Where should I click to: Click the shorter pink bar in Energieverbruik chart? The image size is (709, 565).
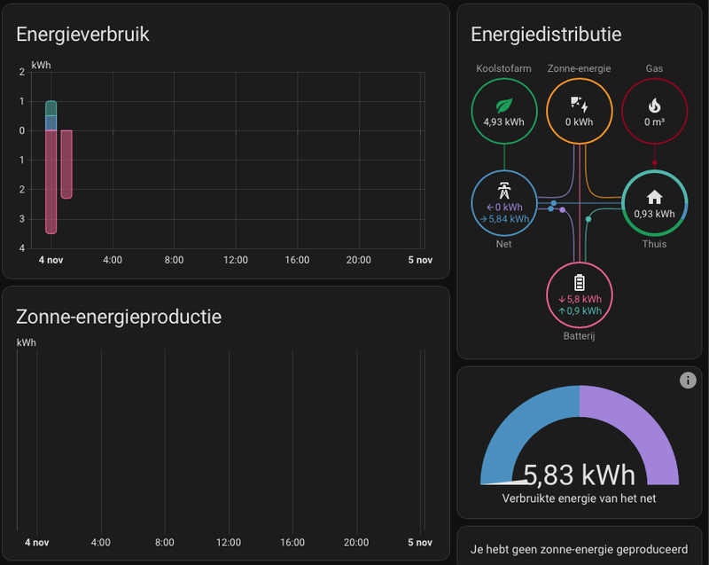66,164
